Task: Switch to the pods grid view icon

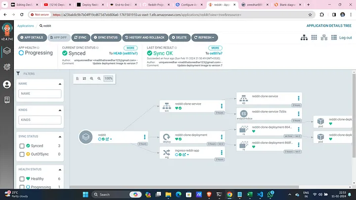Action: pyautogui.click(x=314, y=38)
